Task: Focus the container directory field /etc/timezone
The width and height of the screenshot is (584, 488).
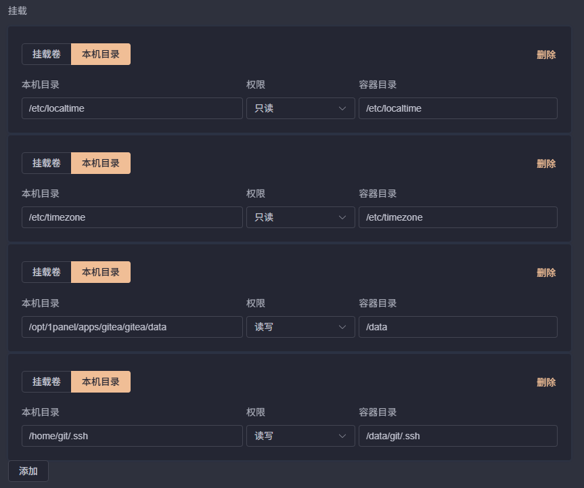Action: point(457,217)
